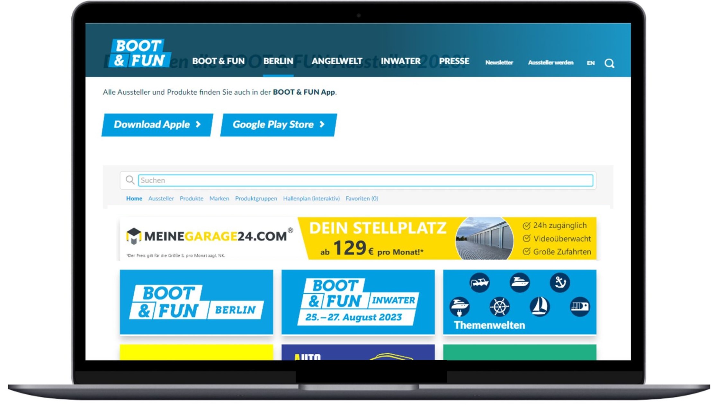
Task: Click the dark blue AUTO tile at bottom
Action: point(358,352)
